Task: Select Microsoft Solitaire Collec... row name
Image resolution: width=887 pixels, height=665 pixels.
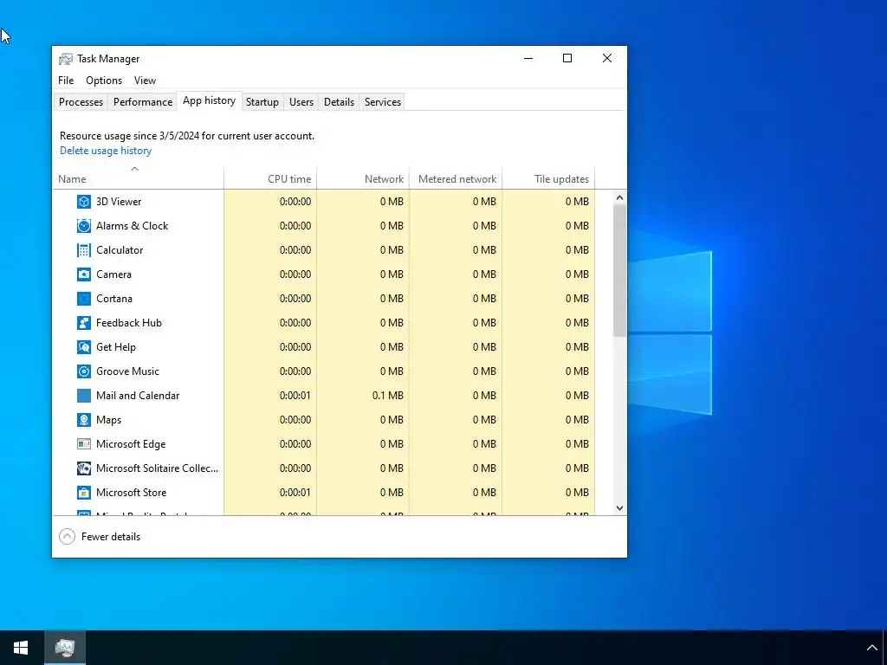Action: 158,468
